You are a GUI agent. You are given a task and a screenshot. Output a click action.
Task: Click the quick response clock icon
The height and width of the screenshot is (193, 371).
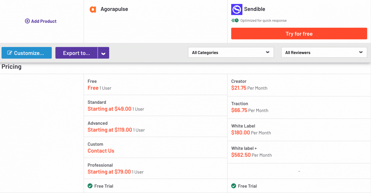(x=235, y=21)
